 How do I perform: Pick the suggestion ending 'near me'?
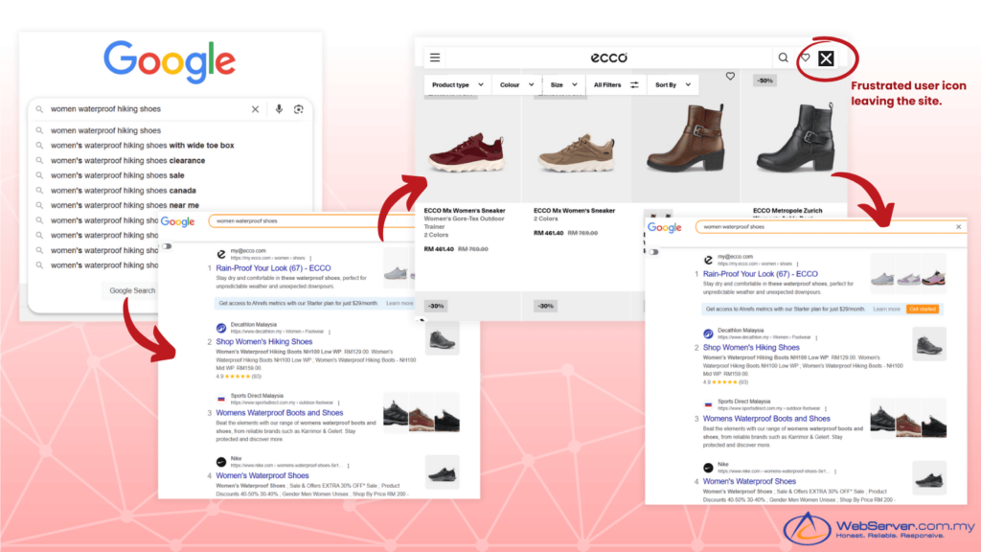tap(125, 205)
